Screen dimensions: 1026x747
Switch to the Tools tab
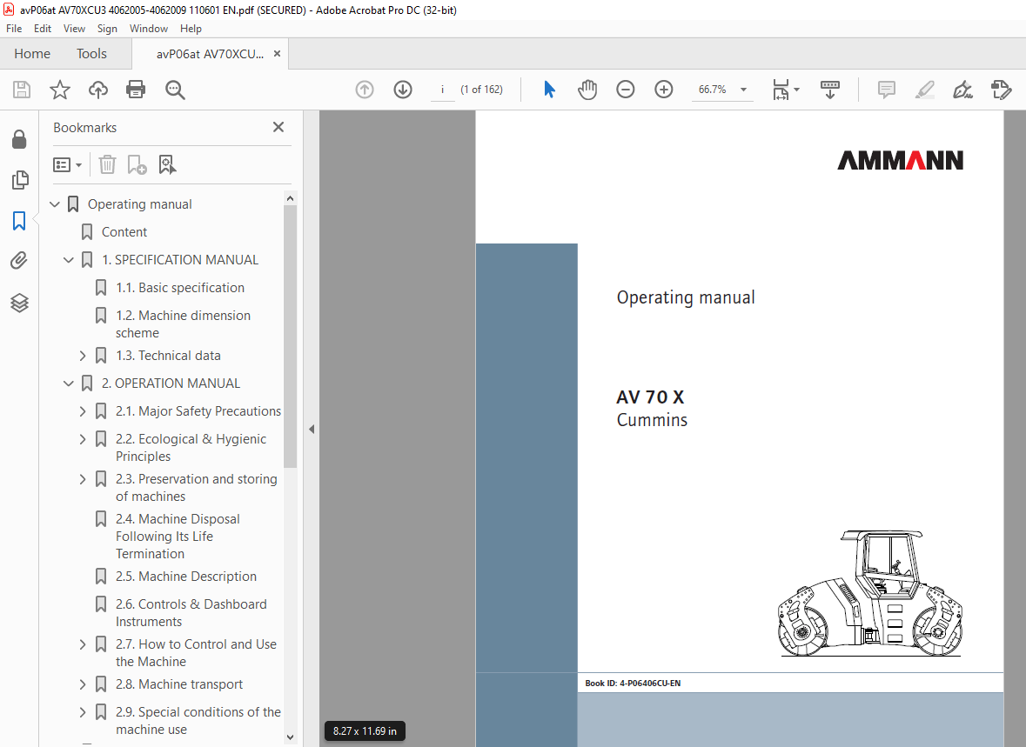pos(91,54)
